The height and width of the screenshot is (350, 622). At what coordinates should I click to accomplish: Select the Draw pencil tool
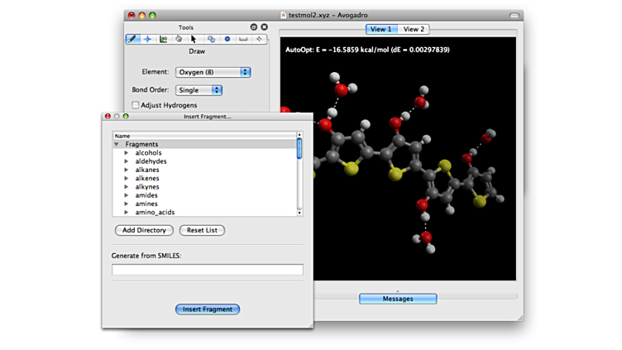click(x=133, y=39)
